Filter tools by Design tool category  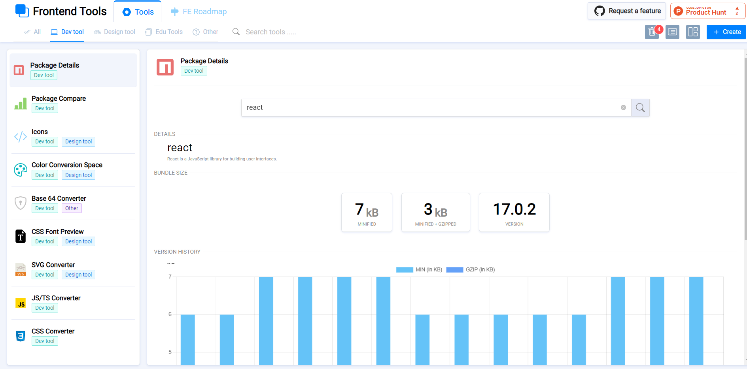click(114, 32)
